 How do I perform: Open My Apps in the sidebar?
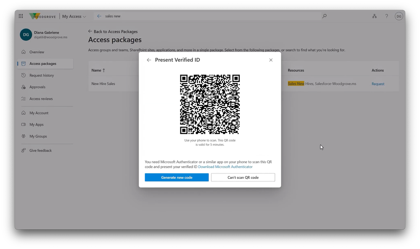tap(45, 125)
